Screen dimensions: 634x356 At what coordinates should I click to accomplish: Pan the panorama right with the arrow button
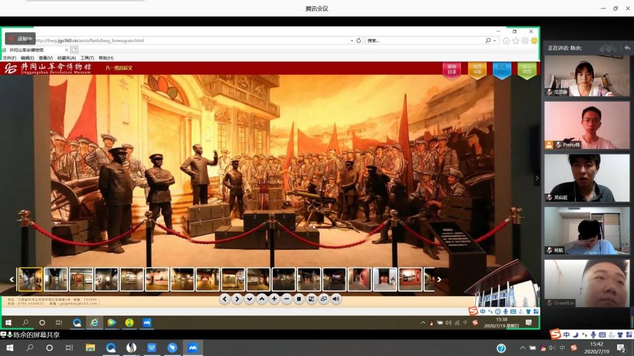point(237,299)
